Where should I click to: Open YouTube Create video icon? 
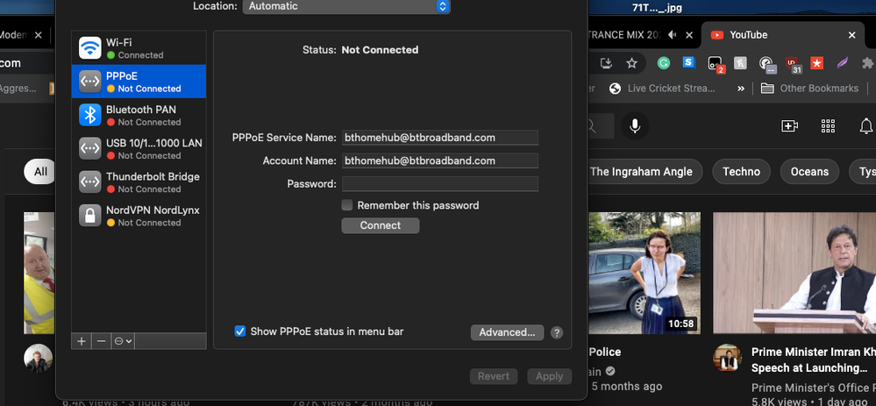click(789, 126)
